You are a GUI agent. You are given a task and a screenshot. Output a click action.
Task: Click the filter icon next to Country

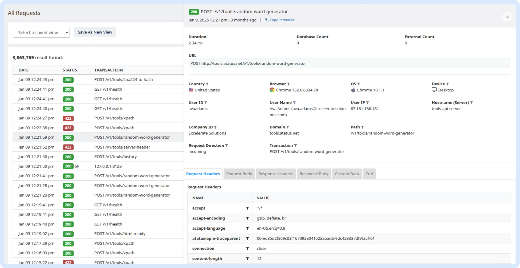(x=207, y=84)
